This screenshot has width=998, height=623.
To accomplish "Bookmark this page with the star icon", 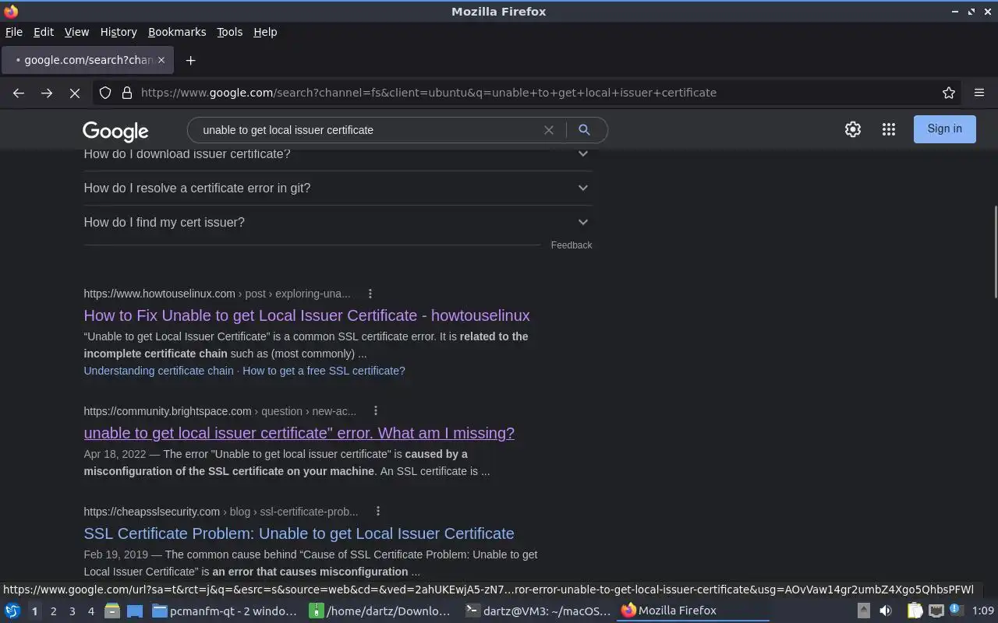I will coord(949,93).
